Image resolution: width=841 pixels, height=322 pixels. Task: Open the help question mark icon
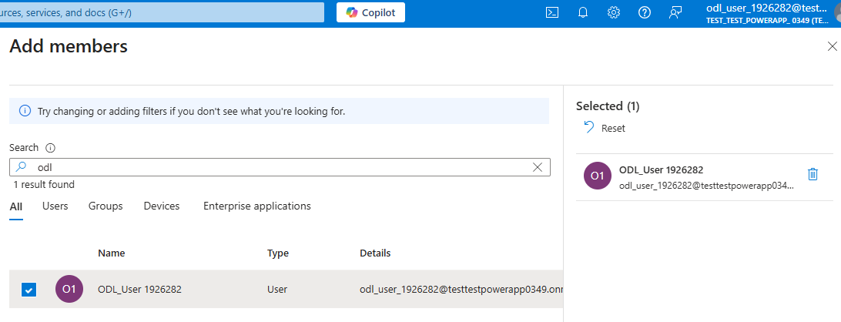tap(645, 12)
